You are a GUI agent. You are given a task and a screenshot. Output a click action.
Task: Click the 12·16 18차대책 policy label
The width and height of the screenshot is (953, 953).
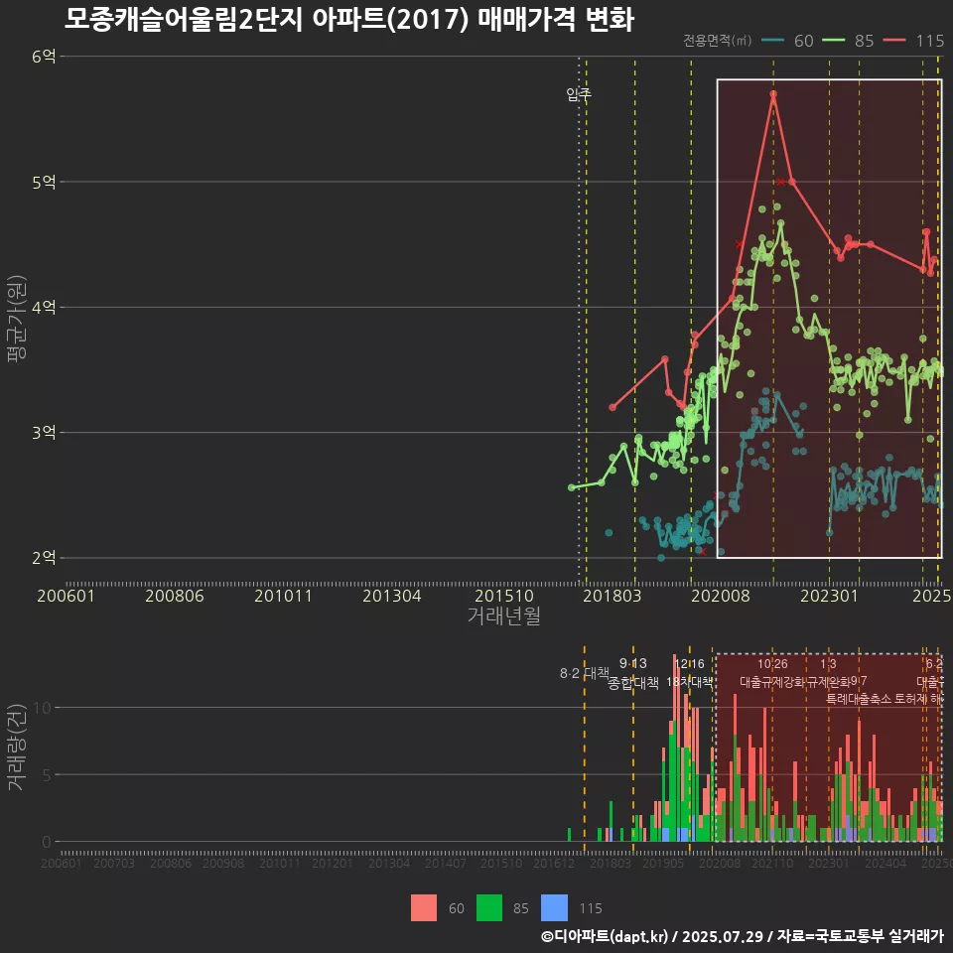click(x=689, y=673)
